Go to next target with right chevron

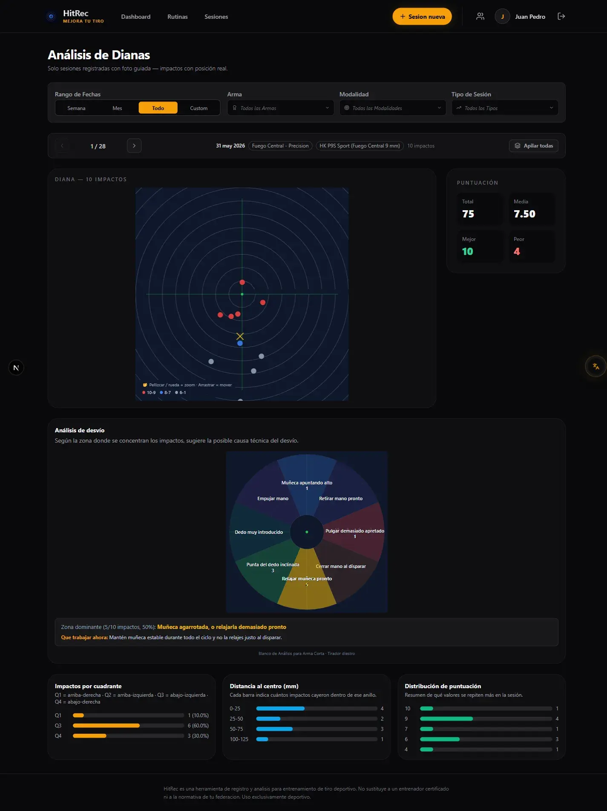(134, 146)
